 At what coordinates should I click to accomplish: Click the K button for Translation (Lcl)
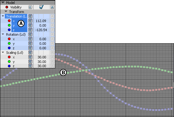point(30,16)
